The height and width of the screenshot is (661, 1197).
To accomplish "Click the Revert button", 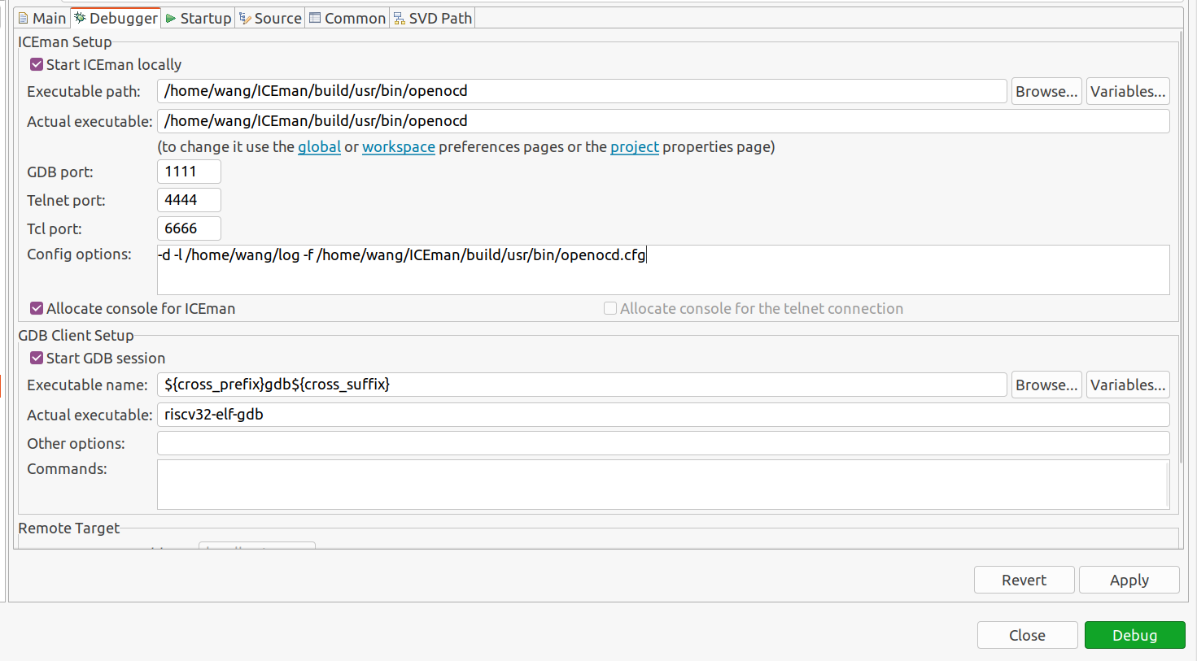I will click(x=1024, y=580).
